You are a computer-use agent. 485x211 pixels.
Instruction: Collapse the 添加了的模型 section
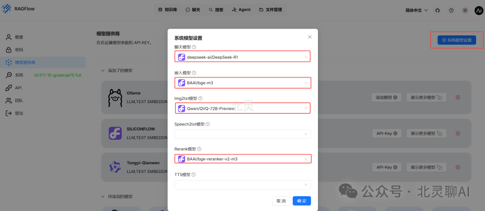coord(103,71)
